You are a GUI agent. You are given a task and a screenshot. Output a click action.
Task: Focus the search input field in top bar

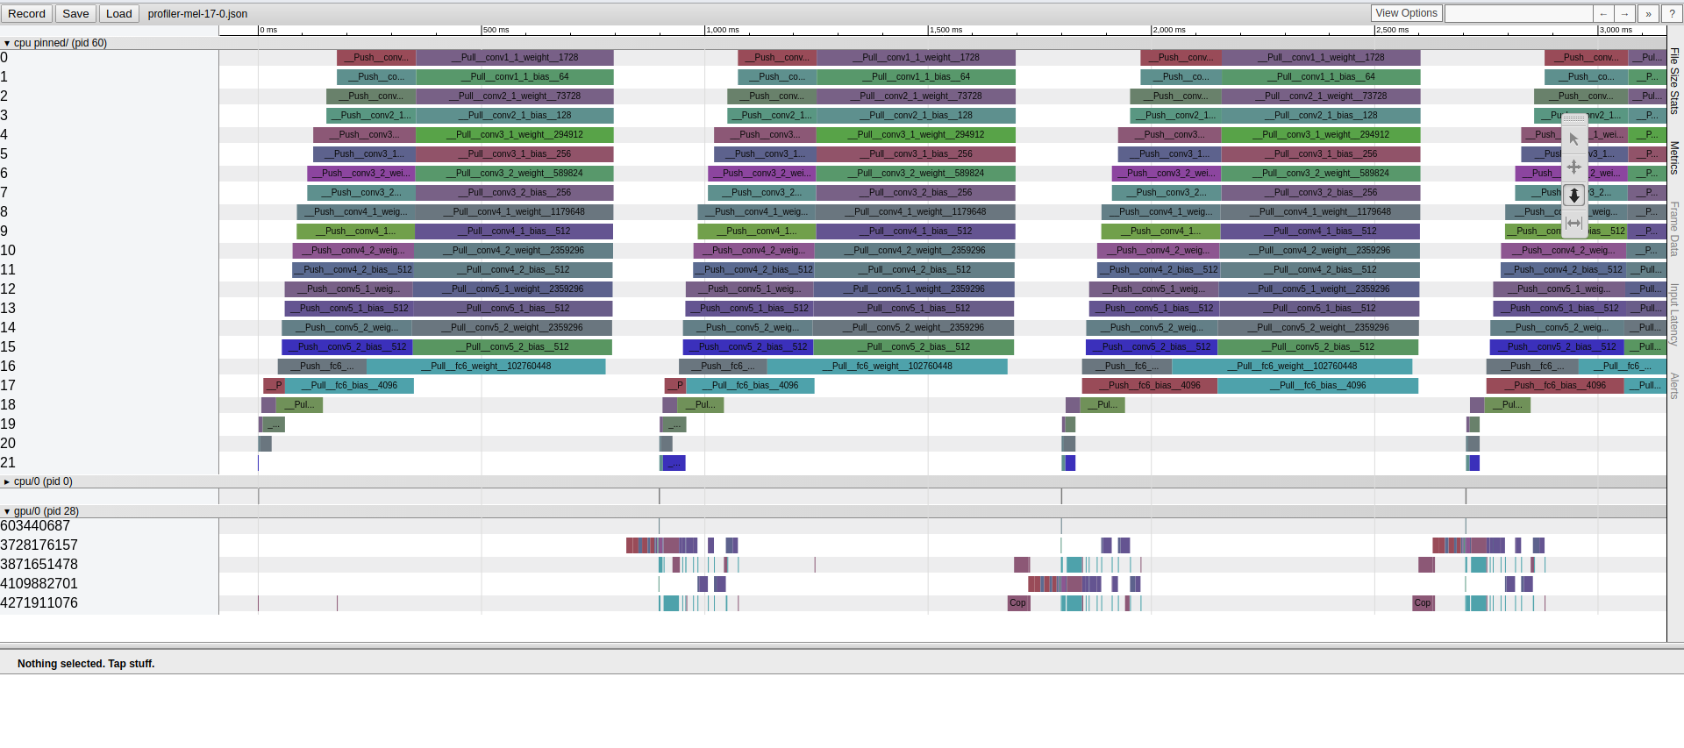pos(1518,13)
